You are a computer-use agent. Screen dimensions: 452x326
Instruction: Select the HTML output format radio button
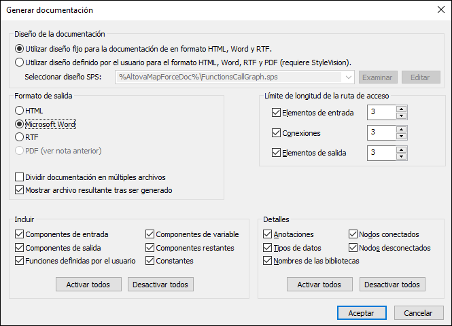[19, 111]
